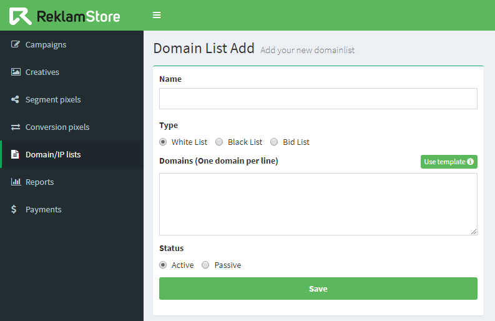Click the Type label
The width and height of the screenshot is (495, 321).
pos(169,126)
